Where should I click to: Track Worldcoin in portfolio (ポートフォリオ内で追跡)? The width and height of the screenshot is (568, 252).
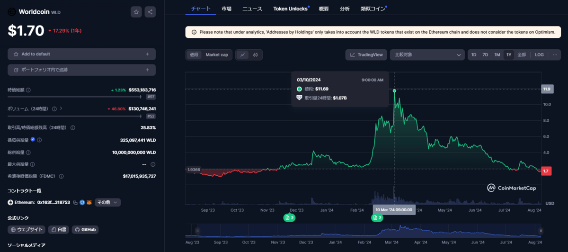click(x=81, y=70)
